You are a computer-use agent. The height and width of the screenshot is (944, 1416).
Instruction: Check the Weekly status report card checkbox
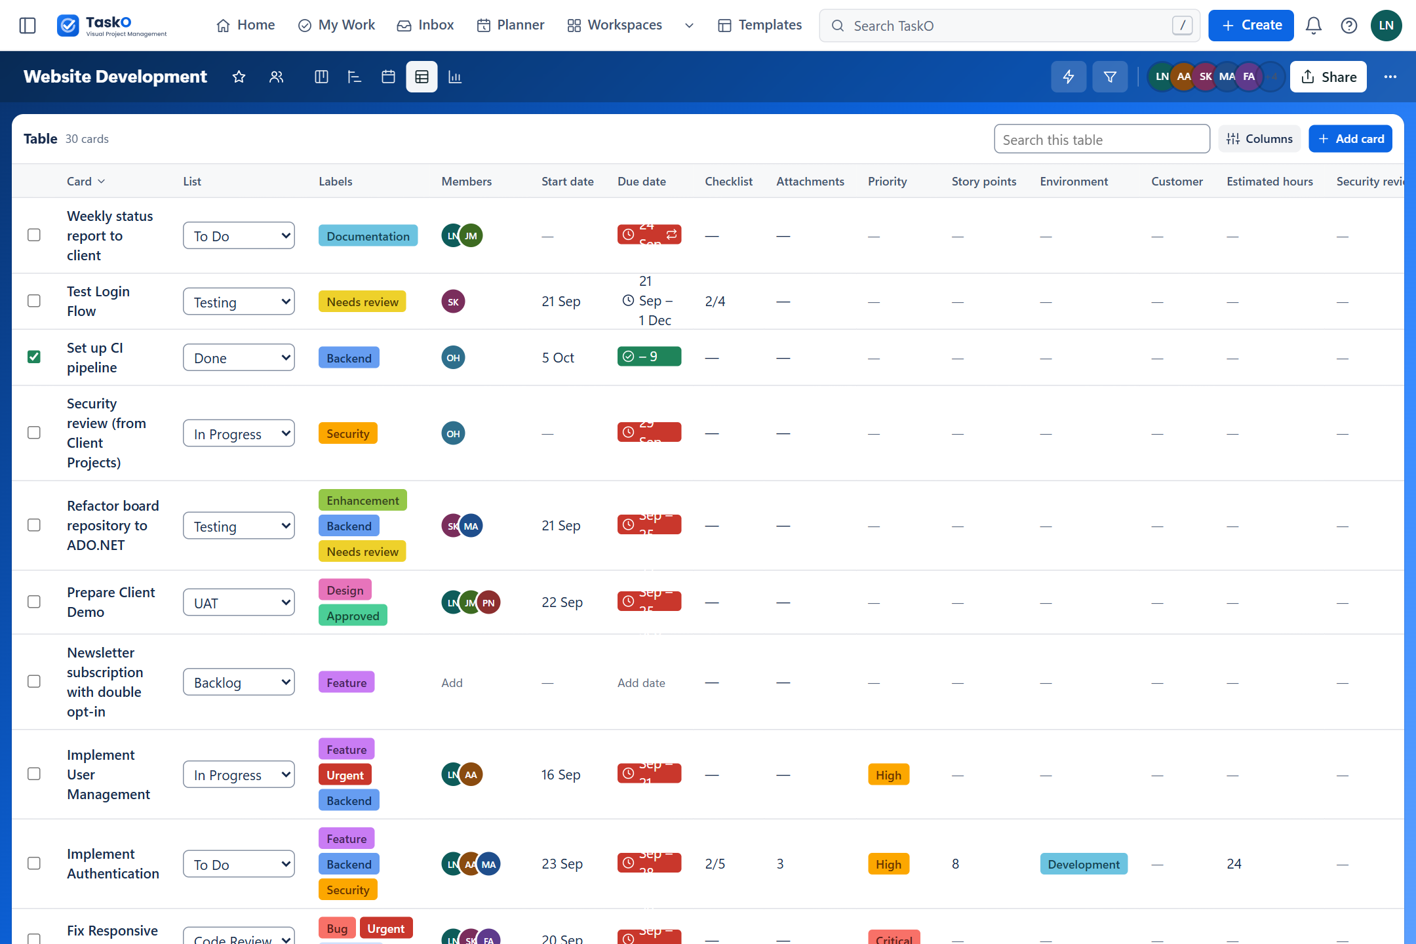click(x=34, y=235)
